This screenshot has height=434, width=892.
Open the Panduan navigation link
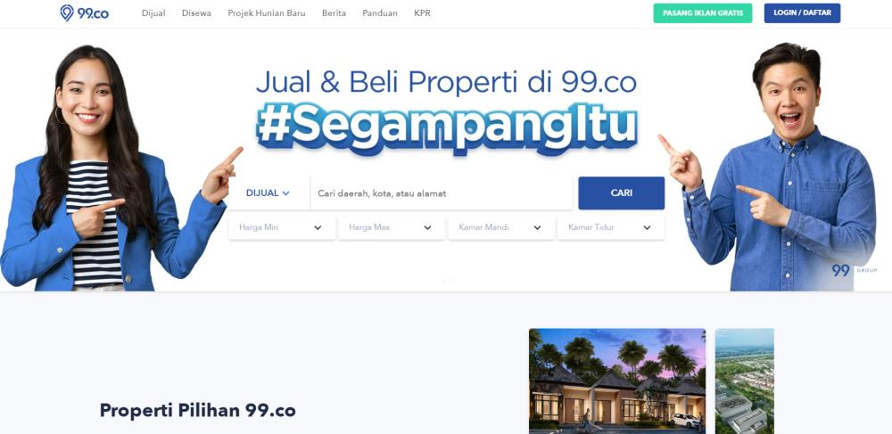[x=380, y=13]
